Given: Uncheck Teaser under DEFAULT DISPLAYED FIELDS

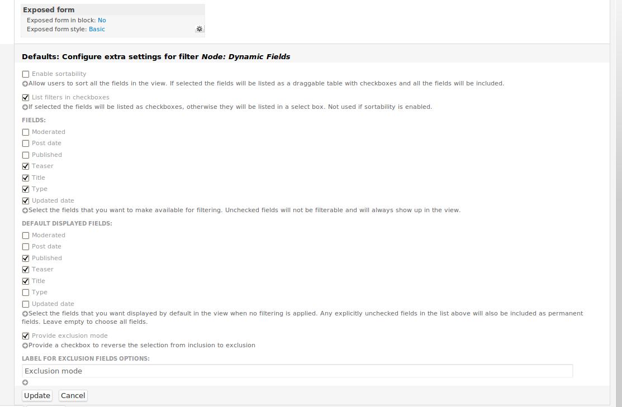Looking at the screenshot, I should point(26,270).
